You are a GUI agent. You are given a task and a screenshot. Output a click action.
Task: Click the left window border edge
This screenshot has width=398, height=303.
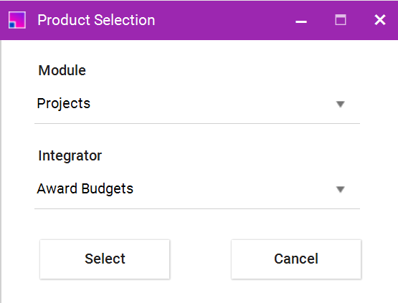pos(1,171)
